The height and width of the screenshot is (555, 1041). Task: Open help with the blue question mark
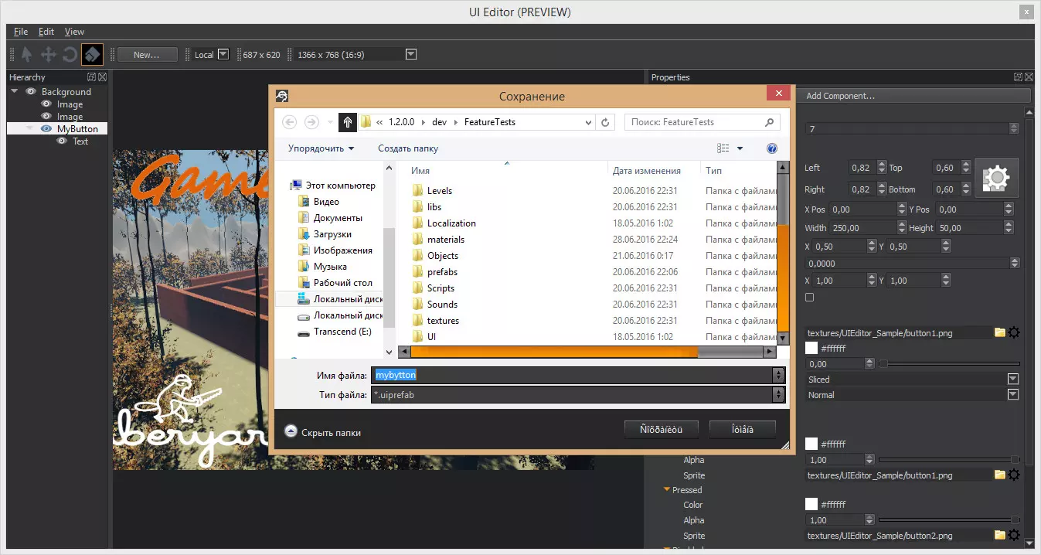771,148
